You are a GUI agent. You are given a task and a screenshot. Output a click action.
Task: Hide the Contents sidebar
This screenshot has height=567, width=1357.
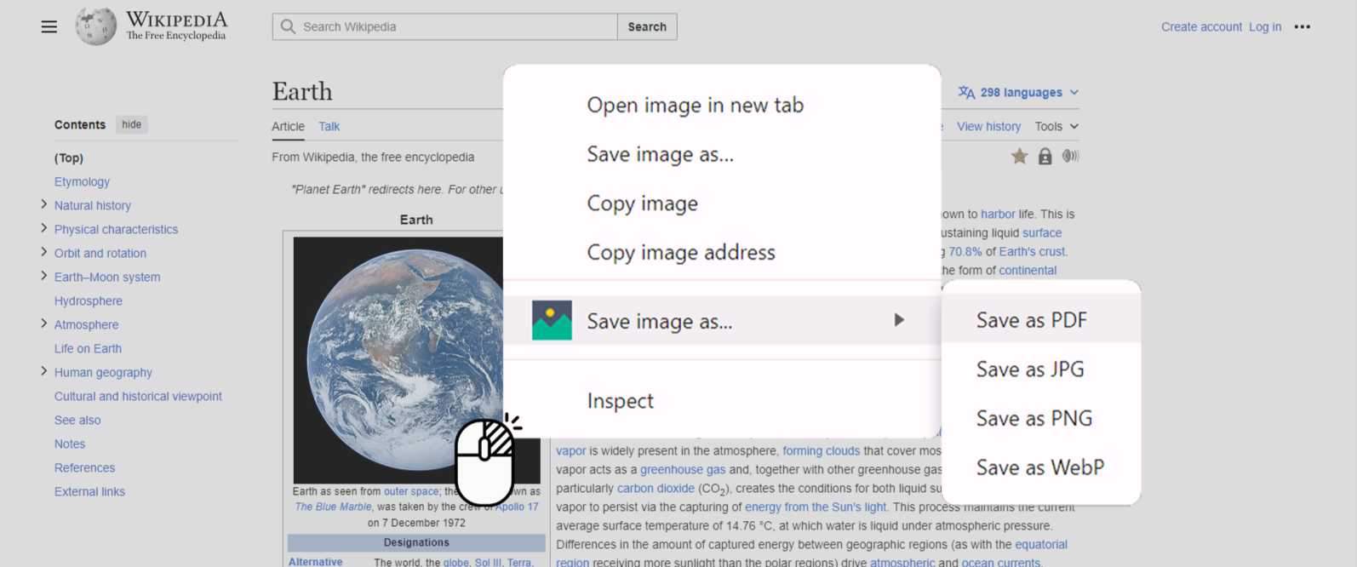click(131, 124)
